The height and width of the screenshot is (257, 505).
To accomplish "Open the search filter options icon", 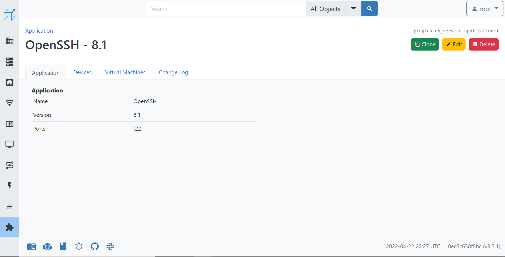I will pos(353,8).
